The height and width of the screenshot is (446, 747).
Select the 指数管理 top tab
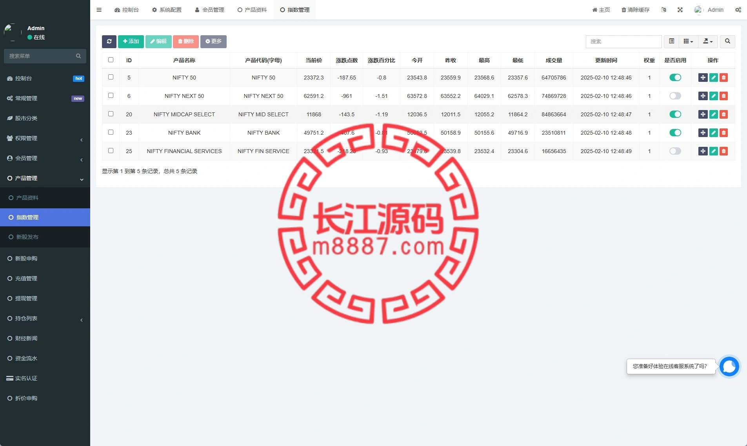(294, 10)
